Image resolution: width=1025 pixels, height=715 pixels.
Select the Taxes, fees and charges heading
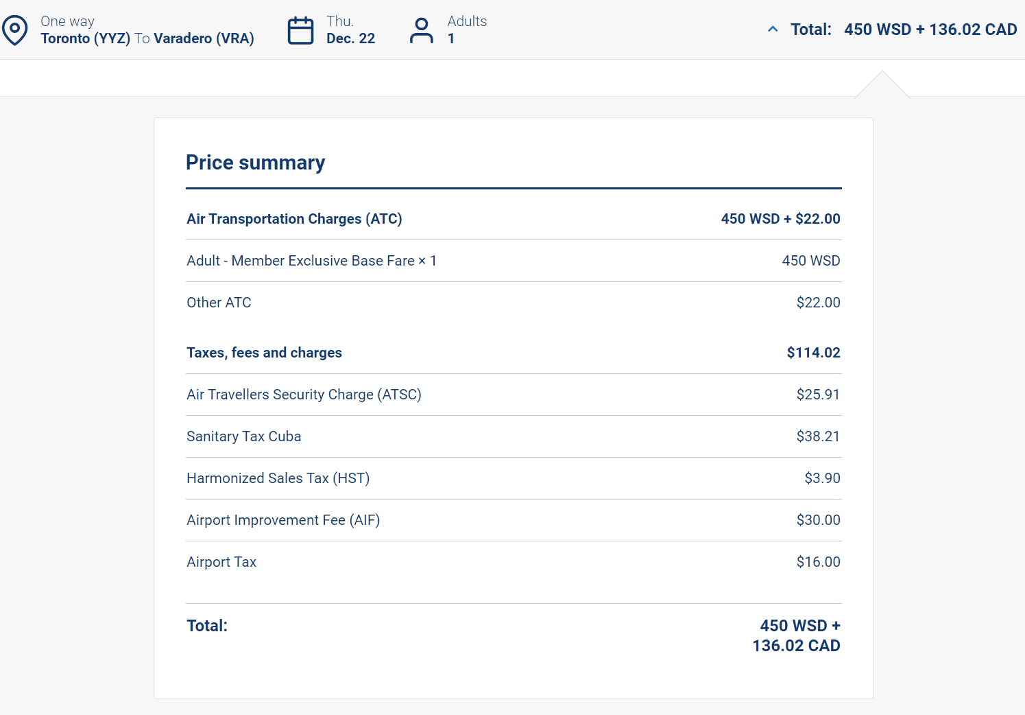click(x=264, y=353)
